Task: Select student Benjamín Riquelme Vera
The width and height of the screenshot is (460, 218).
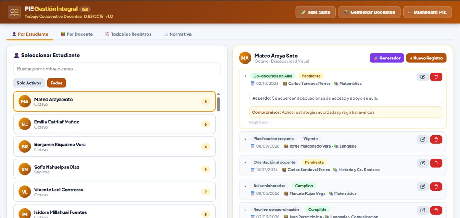Action: point(114,146)
